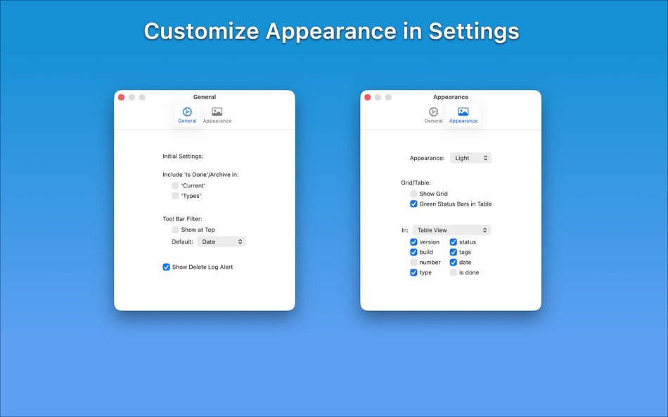This screenshot has width=668, height=417.
Task: Disable the Show Delete Log Alert checkbox
Action: pyautogui.click(x=166, y=267)
